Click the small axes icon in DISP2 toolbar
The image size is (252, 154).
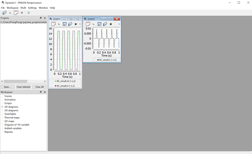click(x=94, y=24)
